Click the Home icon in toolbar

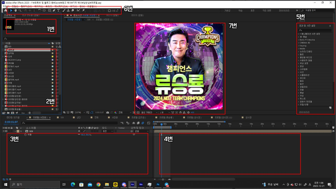(x=5, y=11)
